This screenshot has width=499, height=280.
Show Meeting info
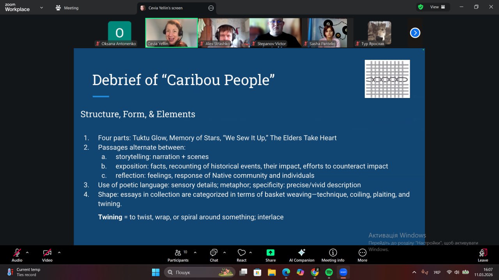click(333, 255)
